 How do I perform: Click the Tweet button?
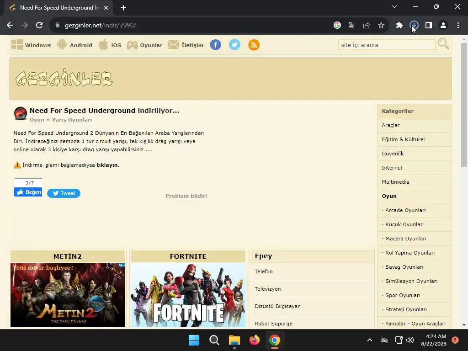pos(64,193)
